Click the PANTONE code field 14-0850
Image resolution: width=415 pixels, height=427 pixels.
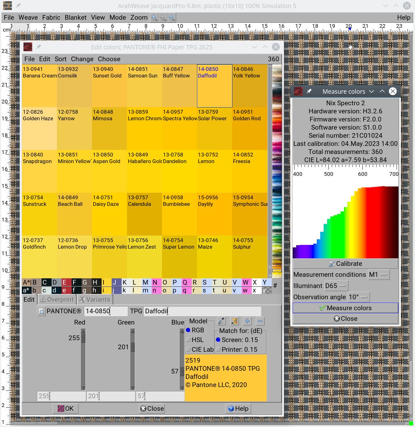pyautogui.click(x=106, y=311)
